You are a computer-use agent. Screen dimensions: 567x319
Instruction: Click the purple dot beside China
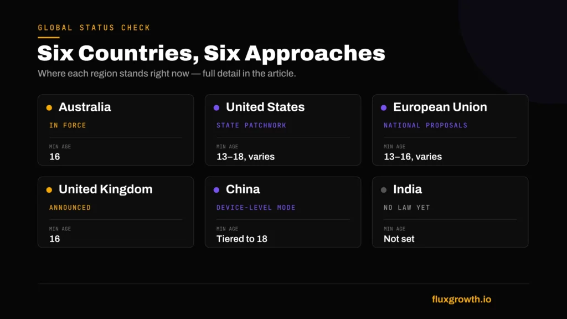(217, 190)
